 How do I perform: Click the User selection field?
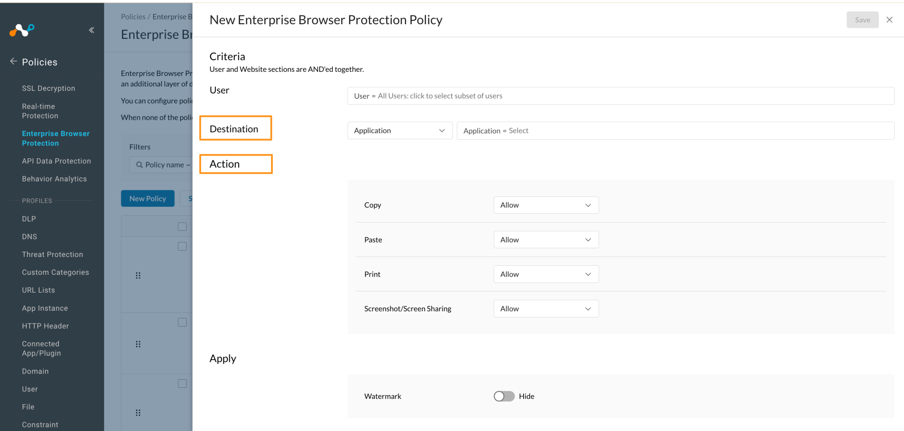(x=621, y=96)
